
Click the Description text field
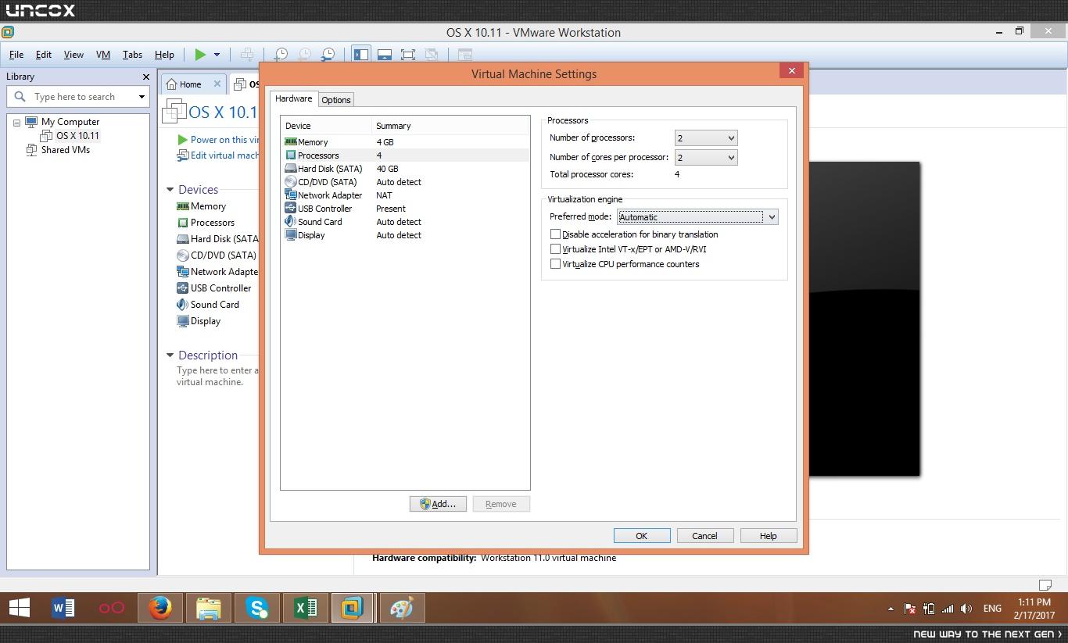217,377
